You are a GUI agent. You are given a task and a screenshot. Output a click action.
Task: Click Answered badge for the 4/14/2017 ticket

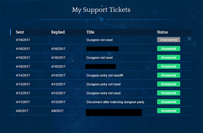pos(168,75)
